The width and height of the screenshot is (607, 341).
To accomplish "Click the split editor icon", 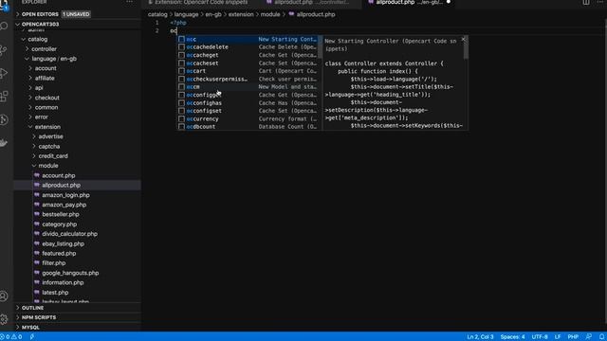I will pyautogui.click(x=586, y=2).
